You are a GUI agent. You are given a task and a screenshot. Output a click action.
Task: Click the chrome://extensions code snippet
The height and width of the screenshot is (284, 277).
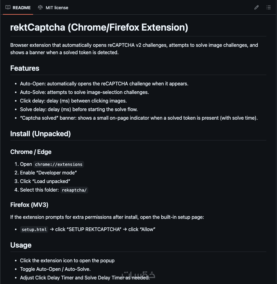point(59,164)
